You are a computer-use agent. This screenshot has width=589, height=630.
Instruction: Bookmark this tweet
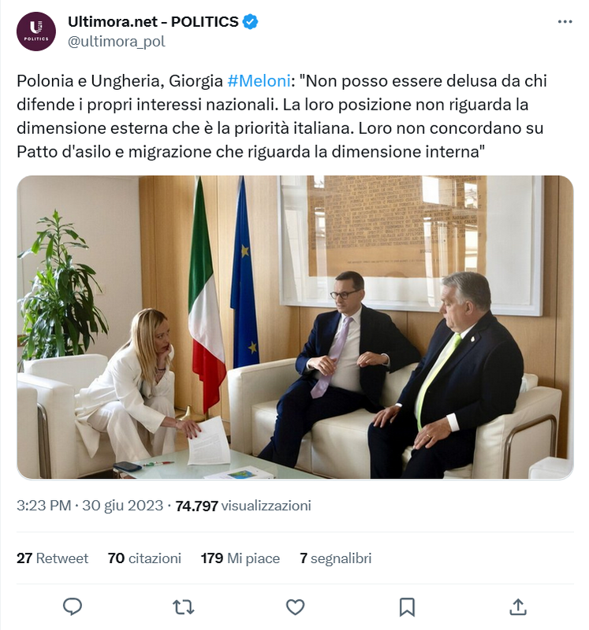click(407, 606)
